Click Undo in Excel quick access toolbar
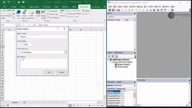The width and height of the screenshot is (192, 108). 8,2
